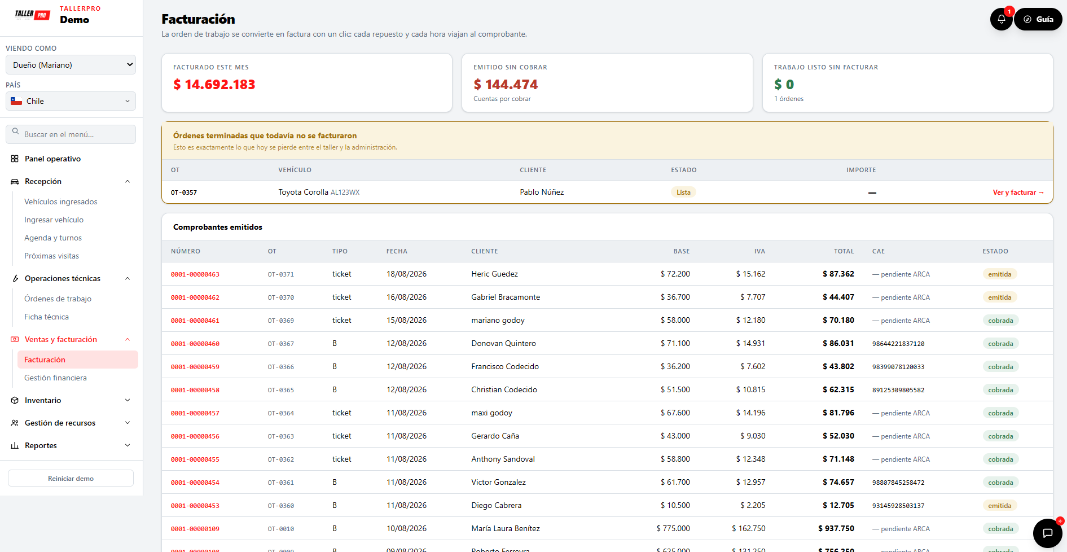Screen dimensions: 1067x552
Task: Click the Recepción car icon
Action: [15, 181]
